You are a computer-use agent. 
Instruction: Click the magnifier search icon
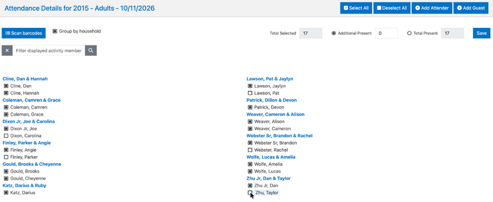click(x=91, y=50)
